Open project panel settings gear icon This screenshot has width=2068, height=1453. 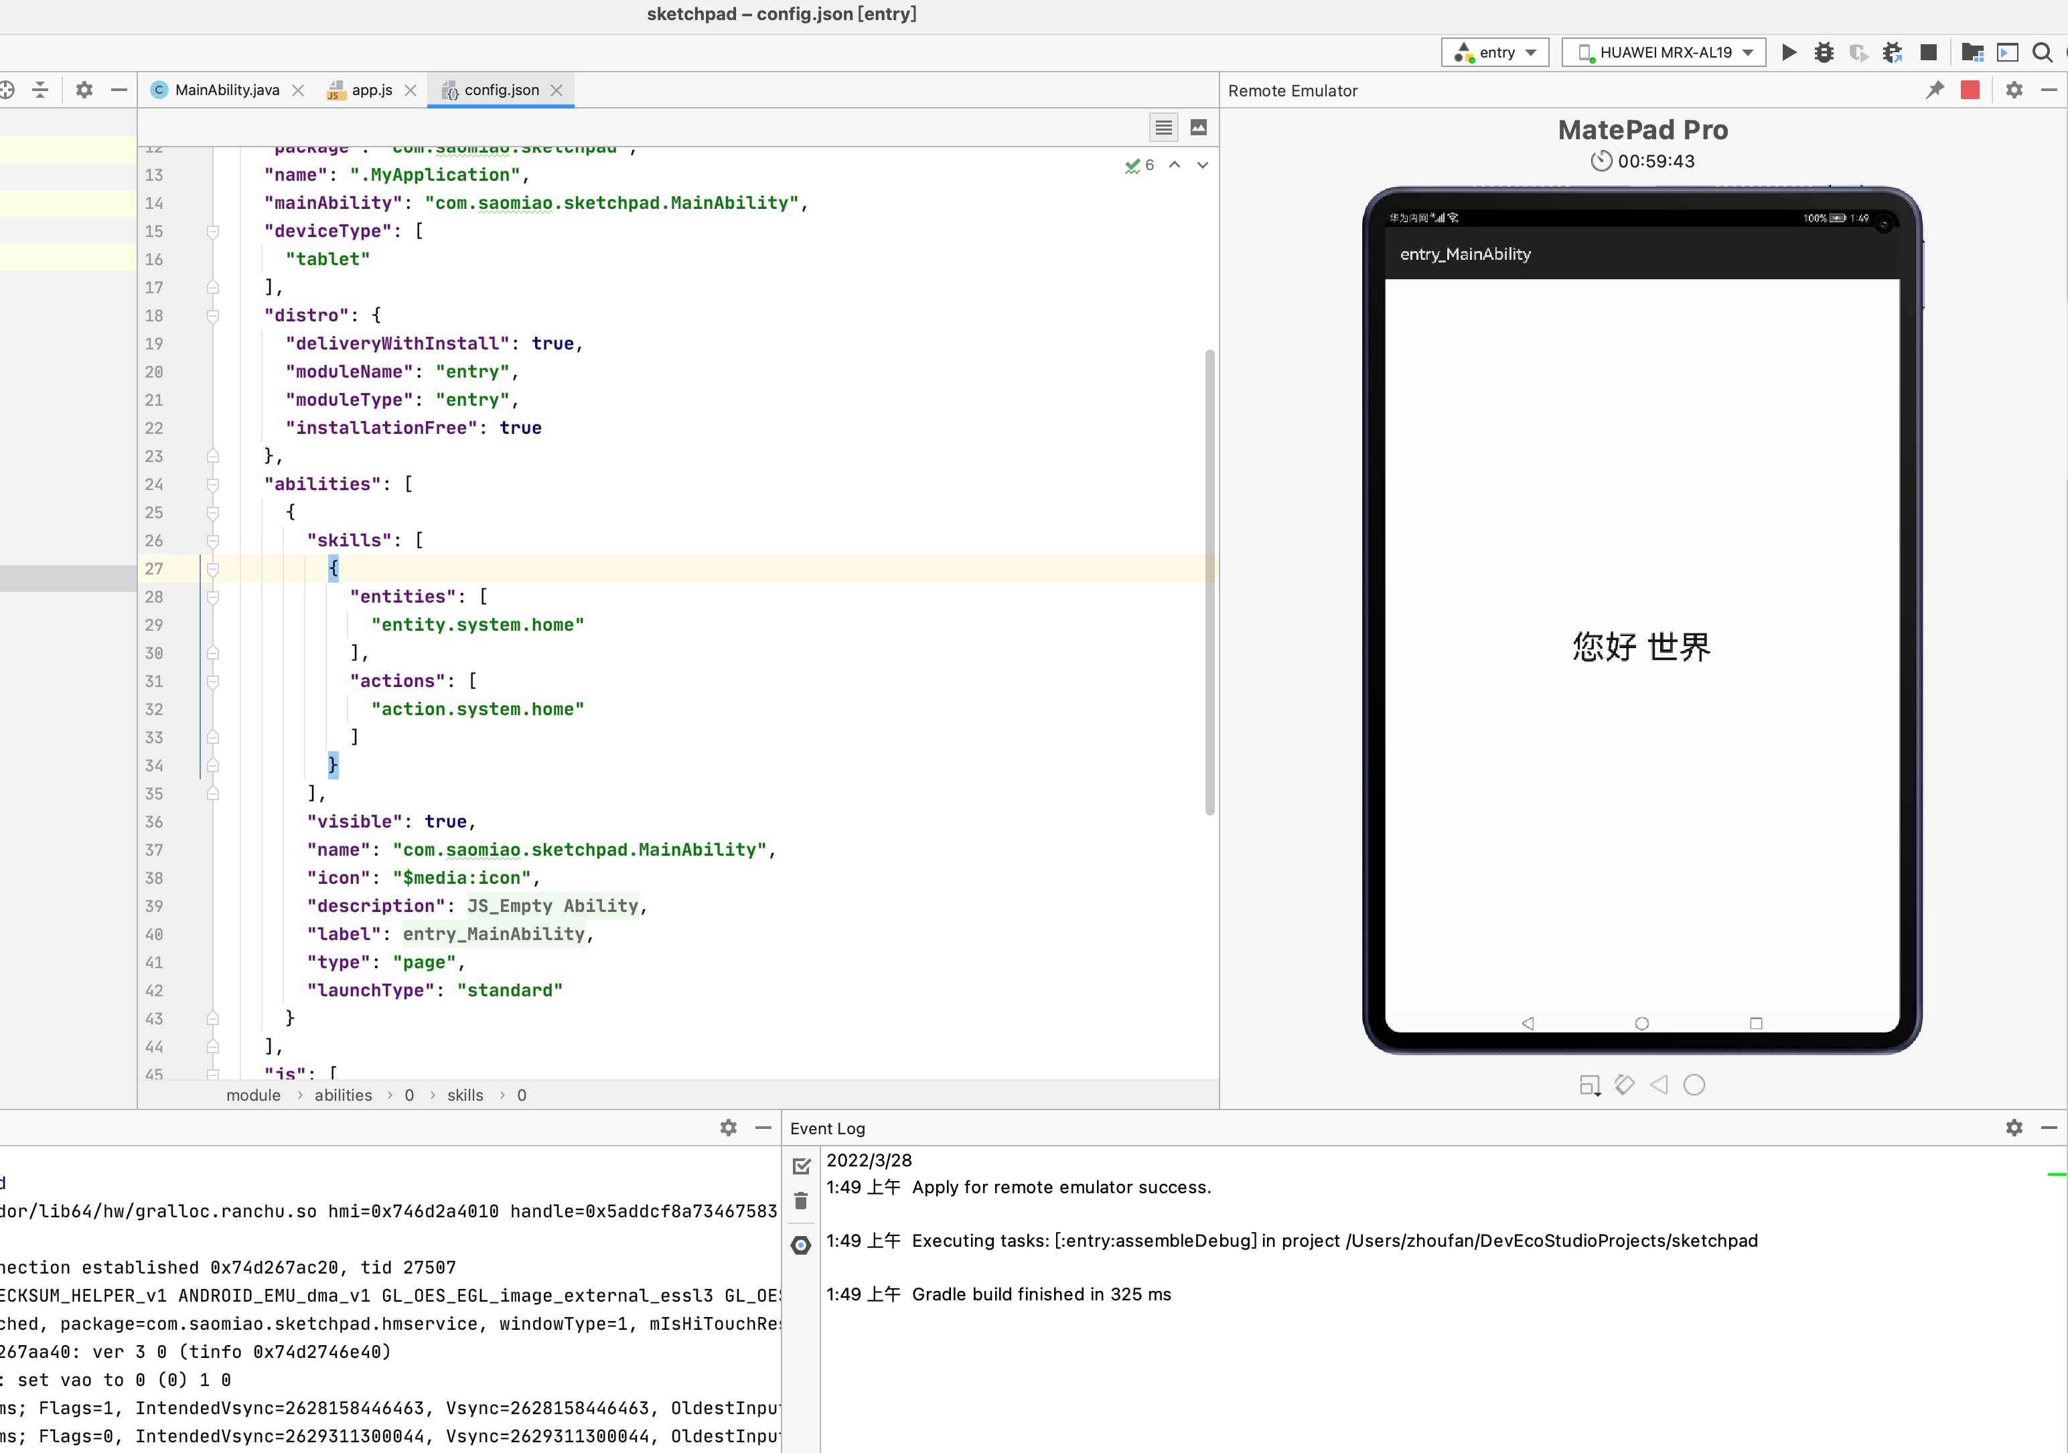point(84,89)
